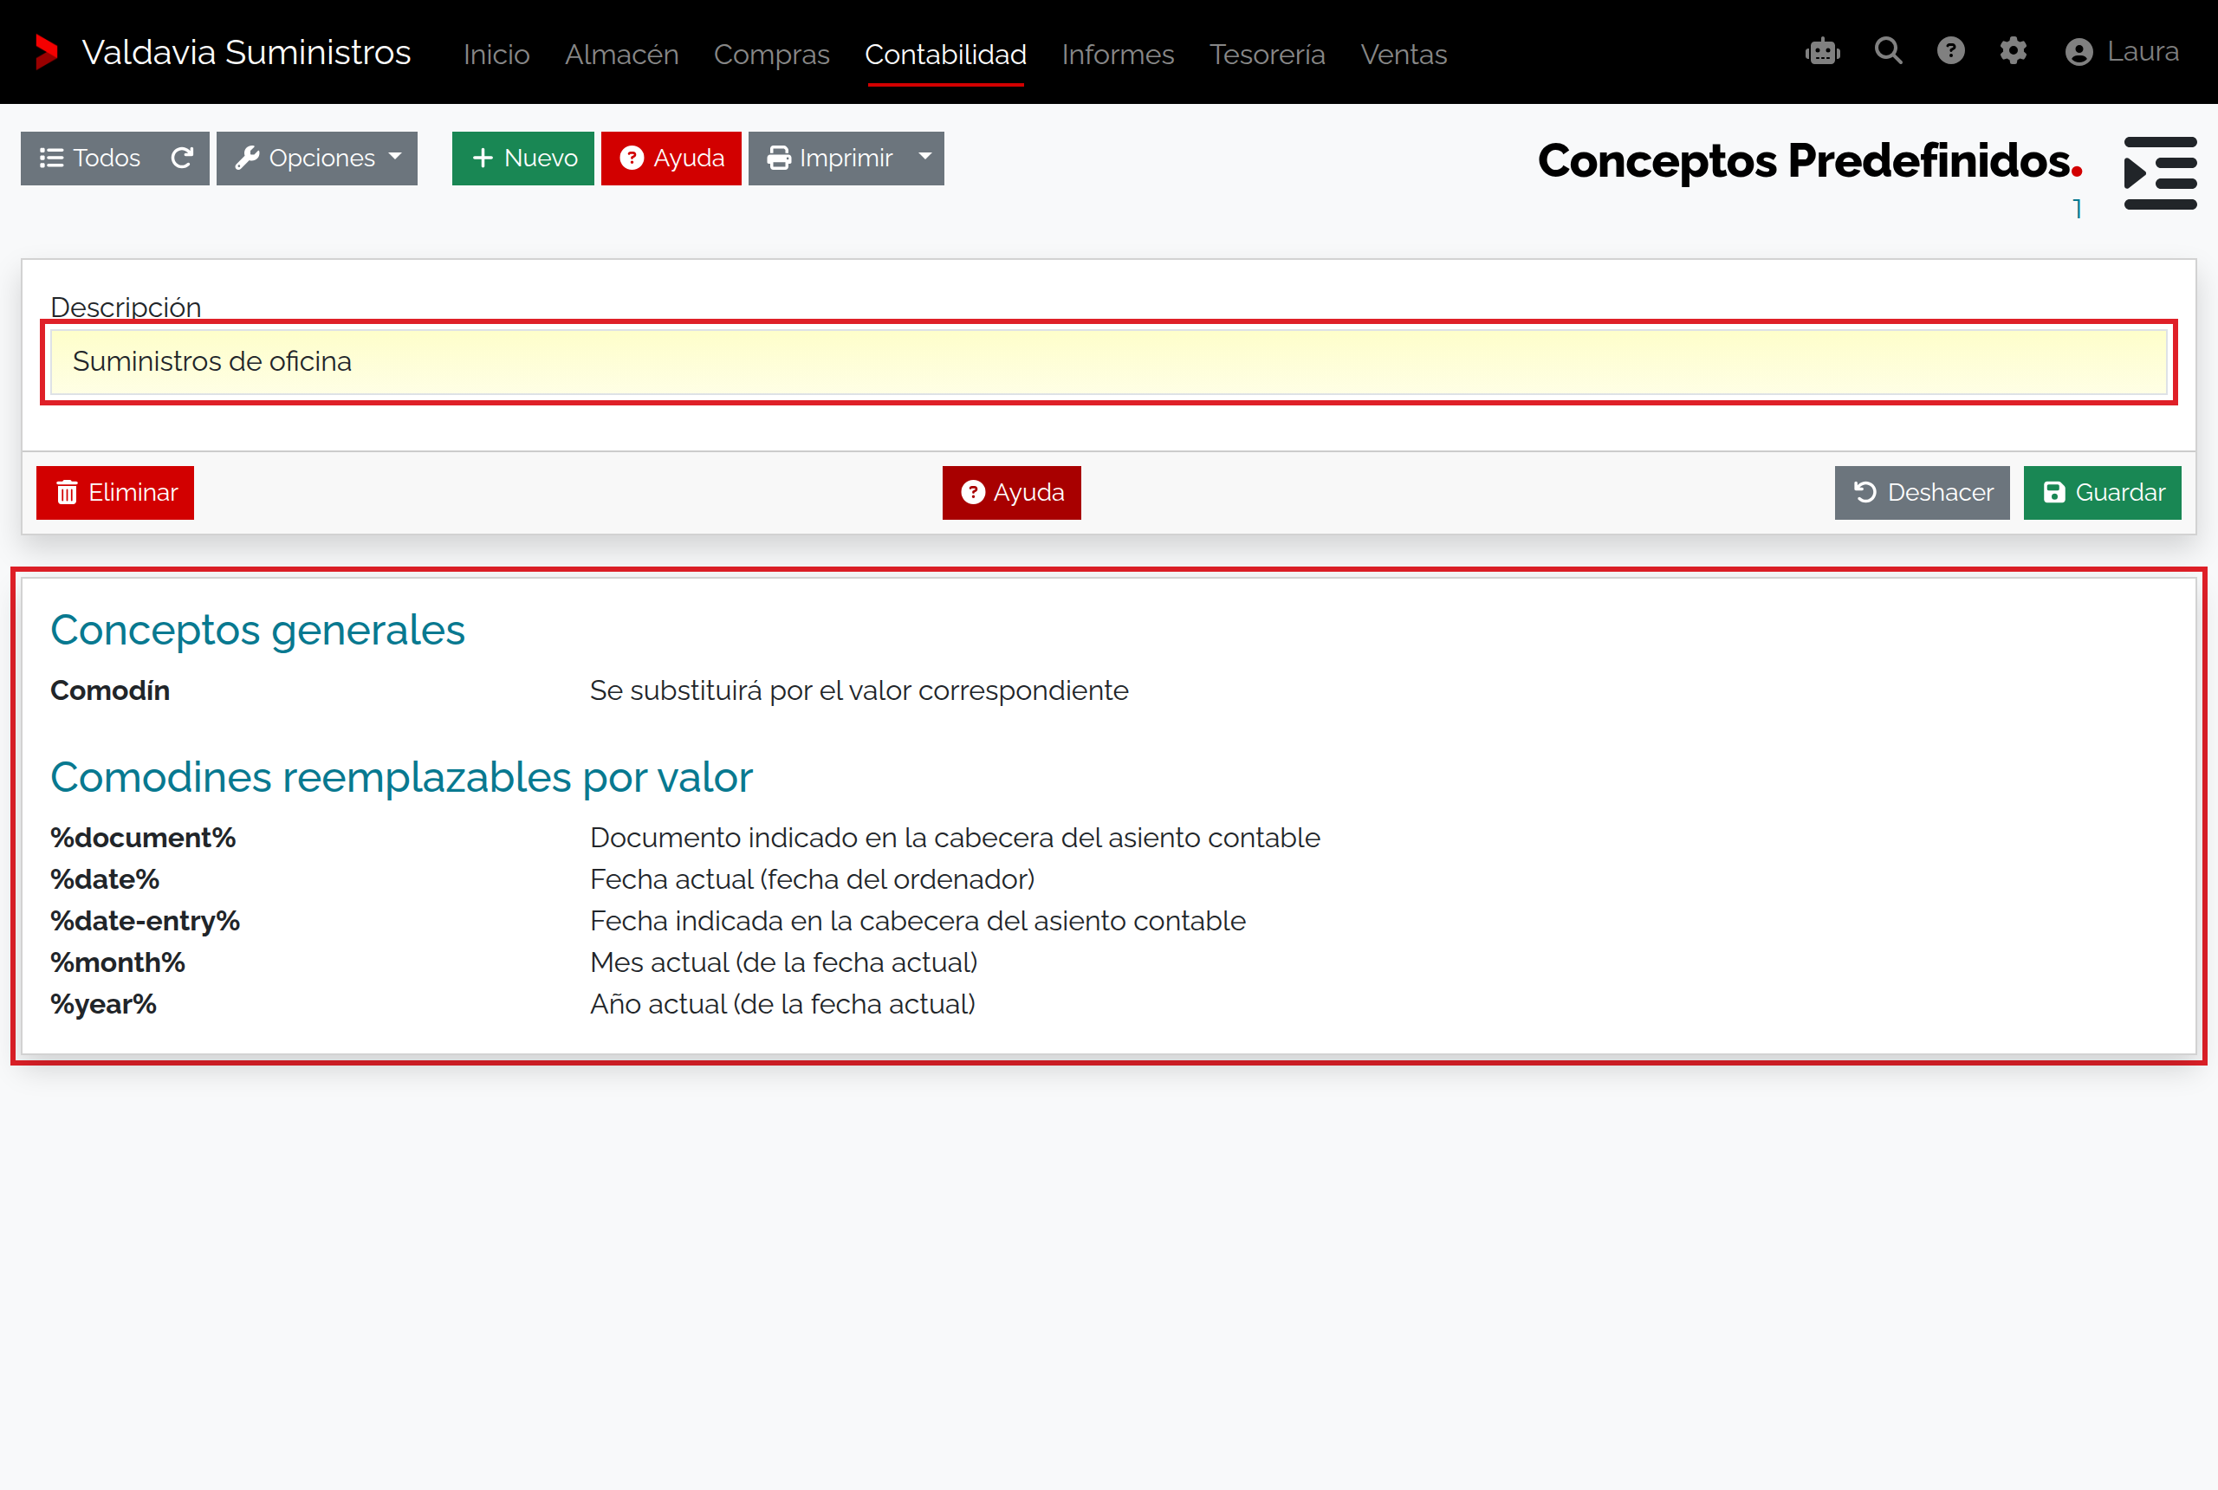Click the Todos list button

(x=89, y=158)
